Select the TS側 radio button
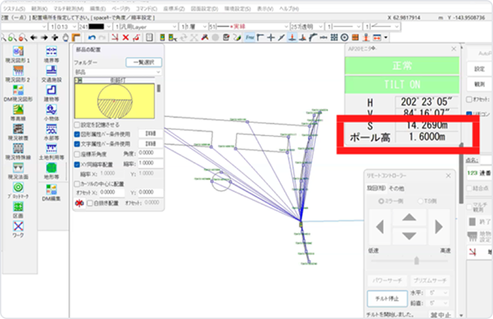The height and width of the screenshot is (319, 493). 420,201
